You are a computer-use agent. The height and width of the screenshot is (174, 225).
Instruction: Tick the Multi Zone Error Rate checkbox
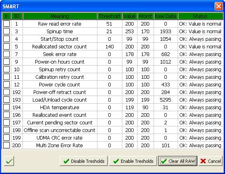pos(6,145)
